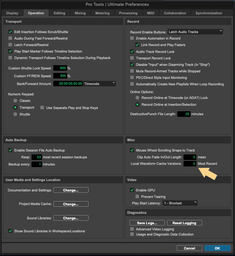Viewport: 235px width, 256px height.
Task: Enable Dynamic Transport Follows Timeline Selection During Playback
Action: (10, 58)
